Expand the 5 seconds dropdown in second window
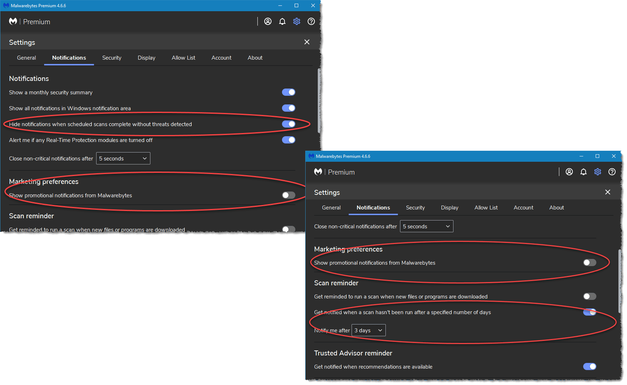627x385 pixels. [426, 226]
